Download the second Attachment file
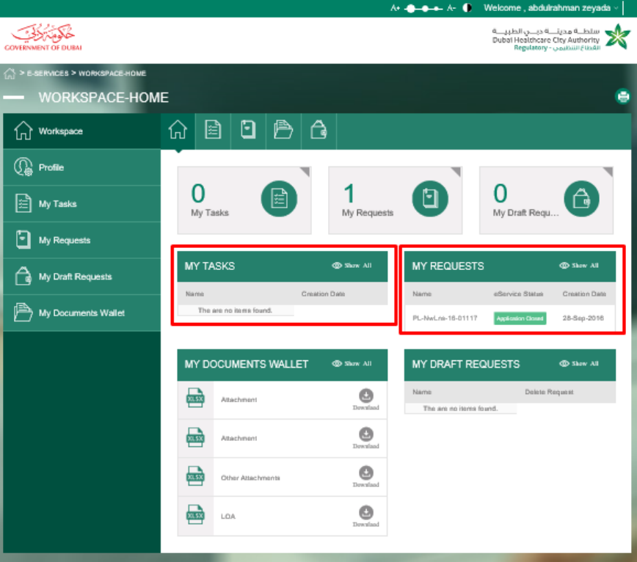Viewport: 637px width, 562px height. point(366,438)
